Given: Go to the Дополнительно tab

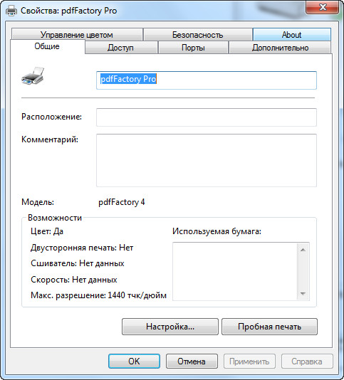Looking at the screenshot, I should point(280,48).
